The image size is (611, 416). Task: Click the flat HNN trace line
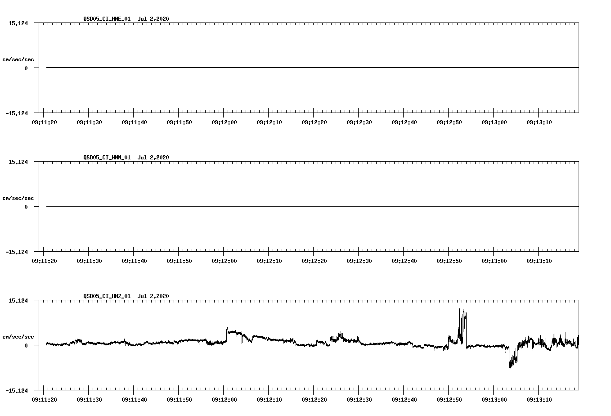(312, 206)
